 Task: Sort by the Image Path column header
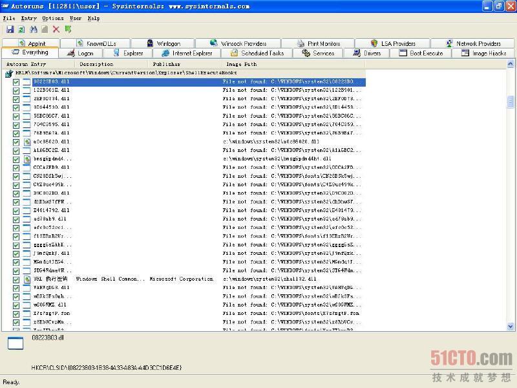293,64
